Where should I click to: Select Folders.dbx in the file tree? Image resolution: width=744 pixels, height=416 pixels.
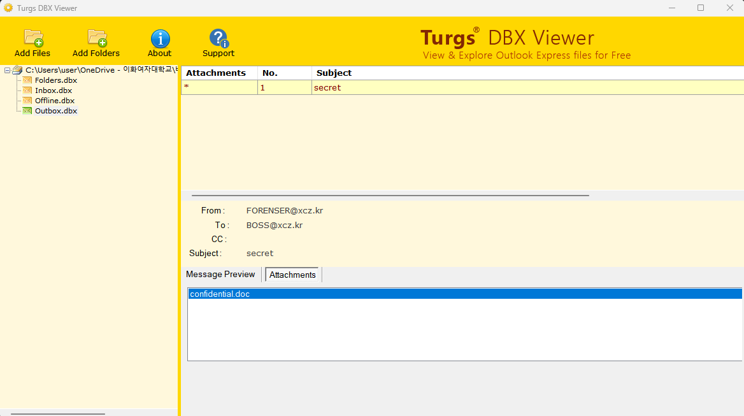coord(56,80)
